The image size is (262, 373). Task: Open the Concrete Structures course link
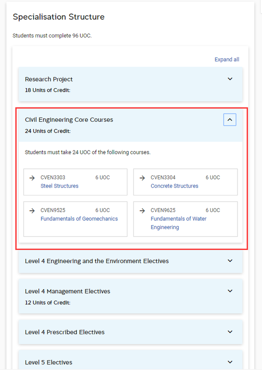174,186
